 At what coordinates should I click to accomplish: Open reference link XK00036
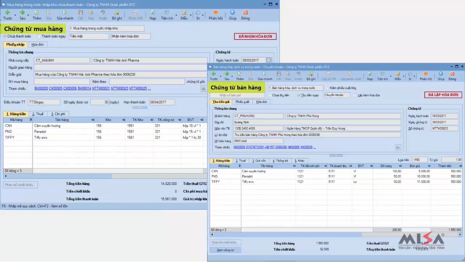(x=239, y=147)
